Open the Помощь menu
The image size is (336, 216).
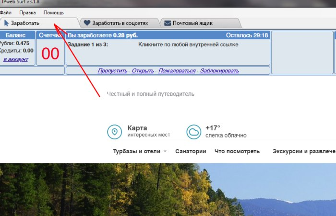(53, 12)
